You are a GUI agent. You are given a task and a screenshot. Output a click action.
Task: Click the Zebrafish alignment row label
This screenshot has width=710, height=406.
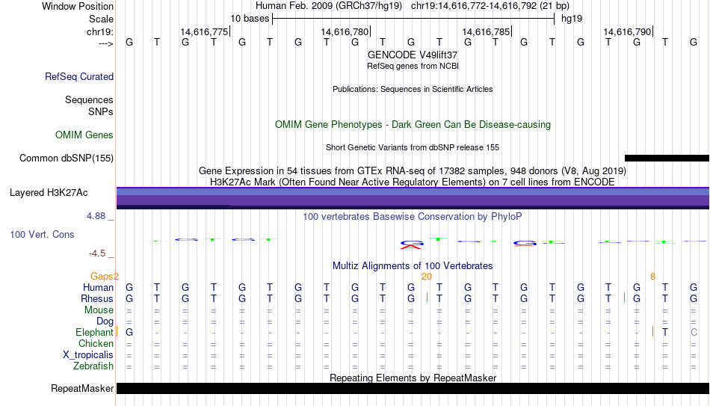(x=93, y=366)
